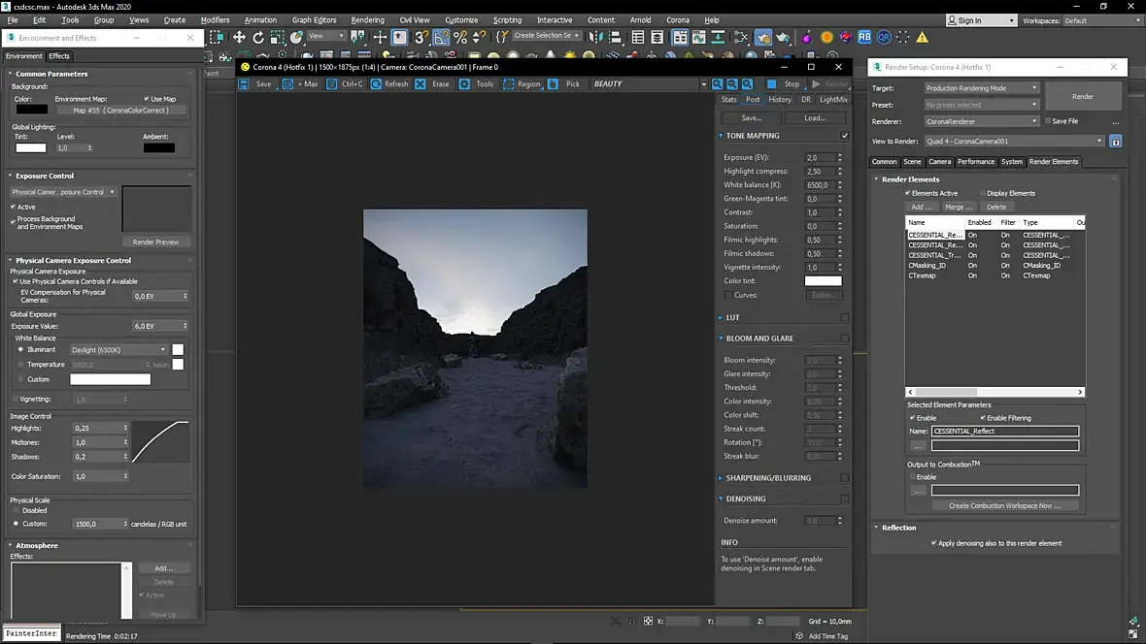Toggle the Angle Snap icon
This screenshot has height=644, width=1146.
(x=442, y=37)
